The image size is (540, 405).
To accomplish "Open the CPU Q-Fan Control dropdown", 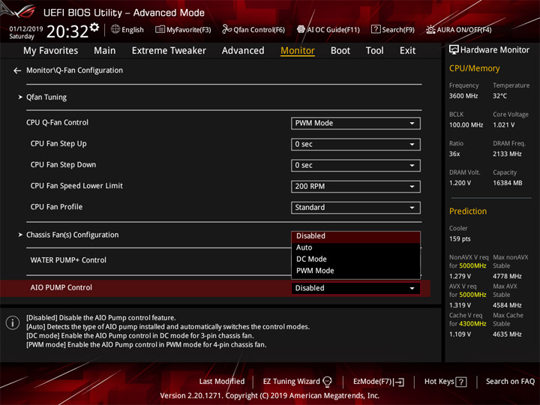I will coord(355,123).
